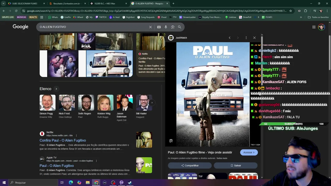The height and width of the screenshot is (186, 331).
Task: Open the MÚSICAS bookmark group
Action: [21, 17]
